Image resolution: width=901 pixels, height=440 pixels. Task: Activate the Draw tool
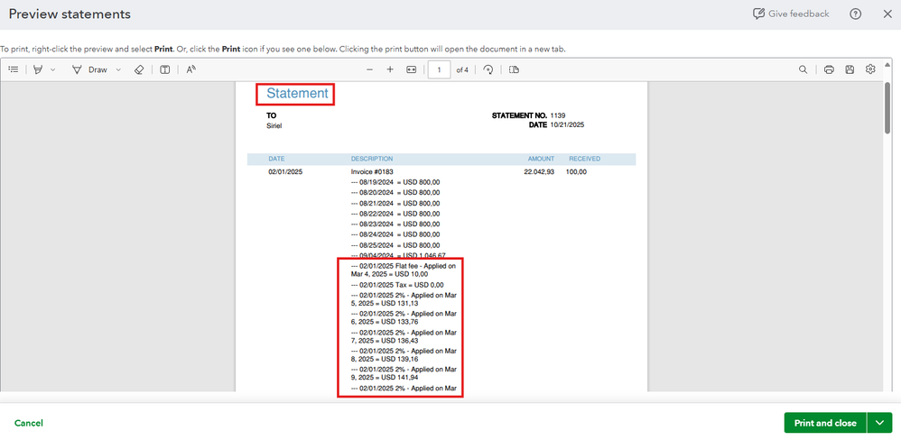90,69
